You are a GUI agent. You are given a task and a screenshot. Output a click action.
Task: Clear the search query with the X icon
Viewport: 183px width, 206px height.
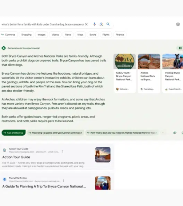point(86,24)
